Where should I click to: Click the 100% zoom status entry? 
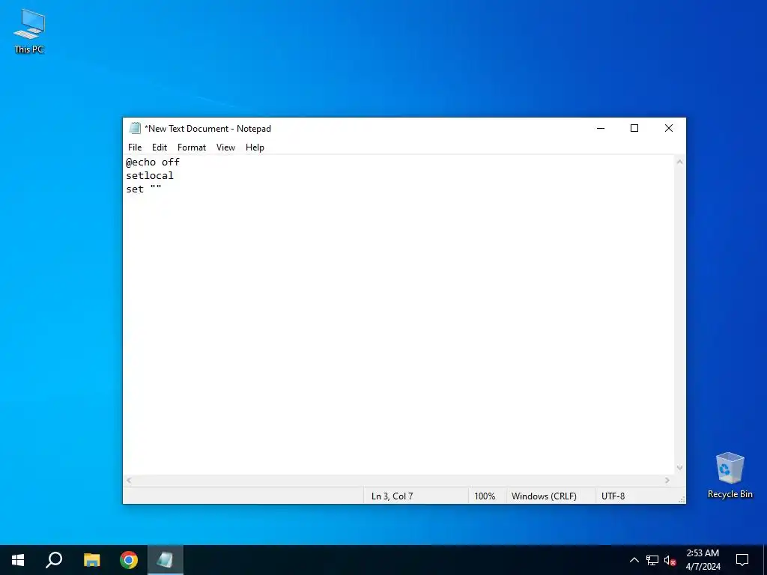tap(485, 496)
